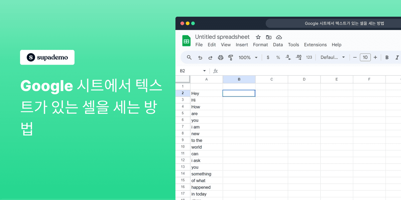Viewport: 401px width, 200px height.
Task: Open the Print dialog icon
Action: (221, 57)
